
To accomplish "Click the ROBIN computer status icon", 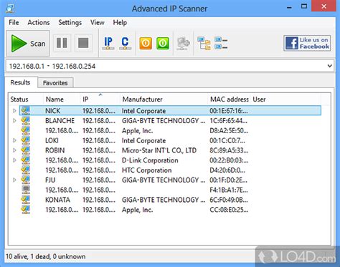I will [26, 150].
